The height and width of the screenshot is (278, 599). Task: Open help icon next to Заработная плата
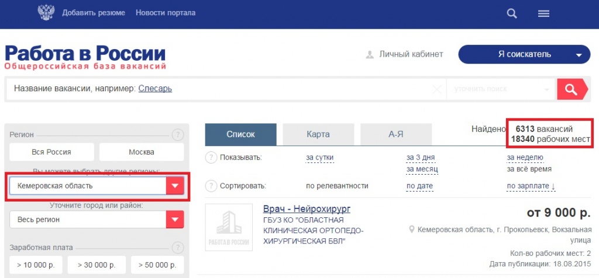178,248
